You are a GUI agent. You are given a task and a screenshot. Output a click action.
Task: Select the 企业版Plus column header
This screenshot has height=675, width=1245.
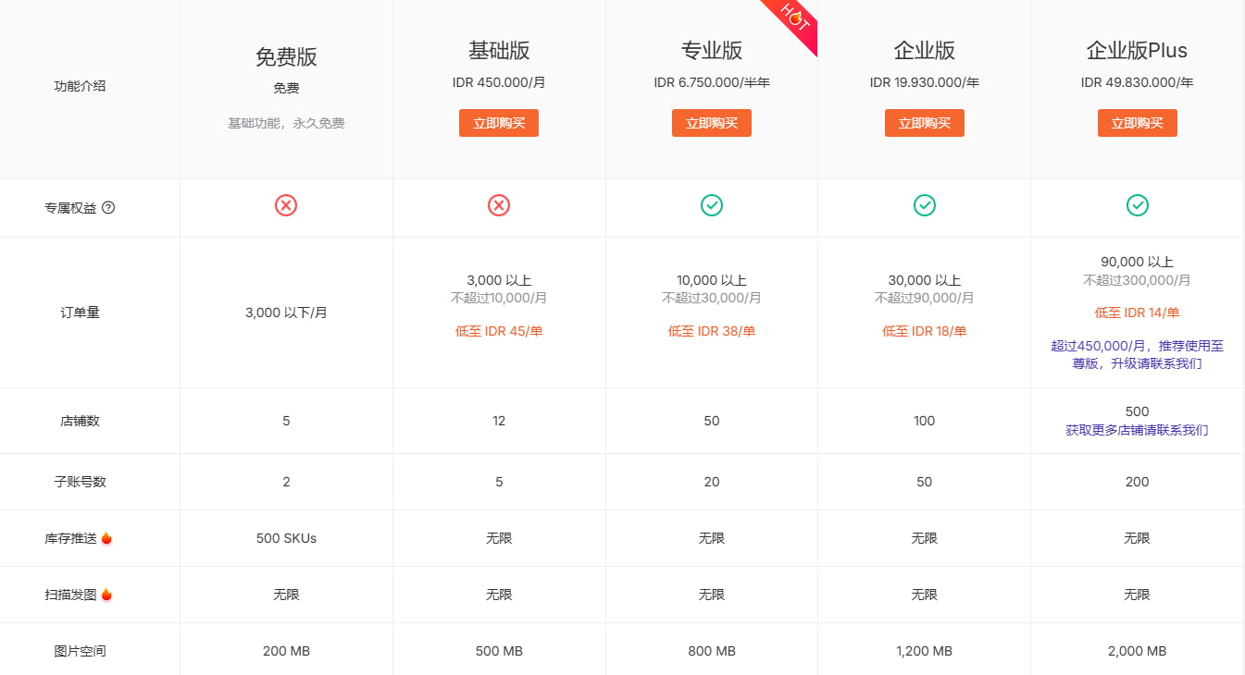pos(1137,51)
